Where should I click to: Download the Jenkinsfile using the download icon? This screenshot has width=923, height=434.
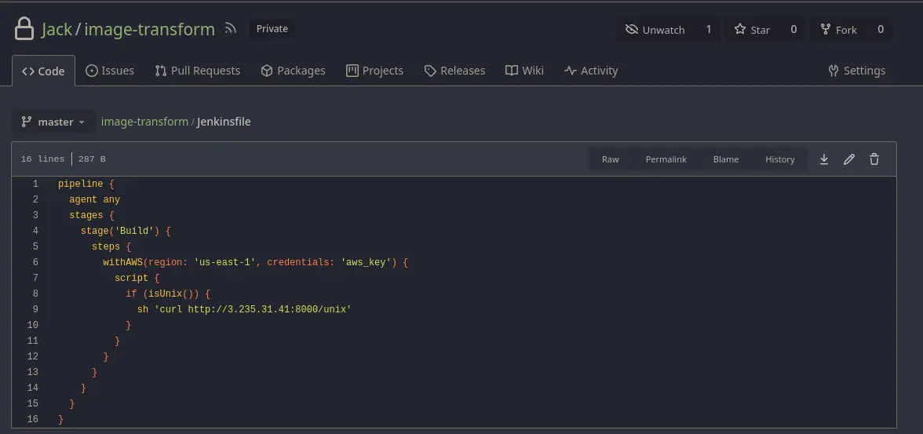click(824, 159)
